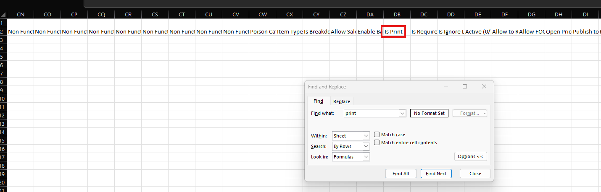Click the No Format Set preview box
This screenshot has width=601, height=192.
coord(429,113)
